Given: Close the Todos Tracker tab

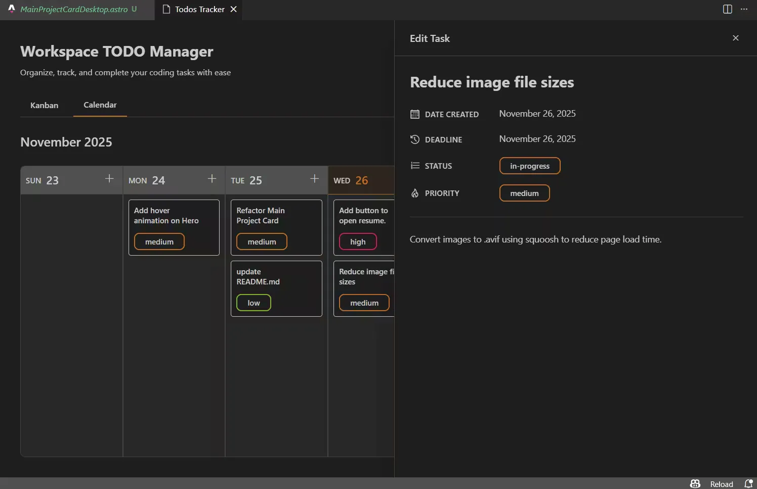Looking at the screenshot, I should pyautogui.click(x=234, y=9).
